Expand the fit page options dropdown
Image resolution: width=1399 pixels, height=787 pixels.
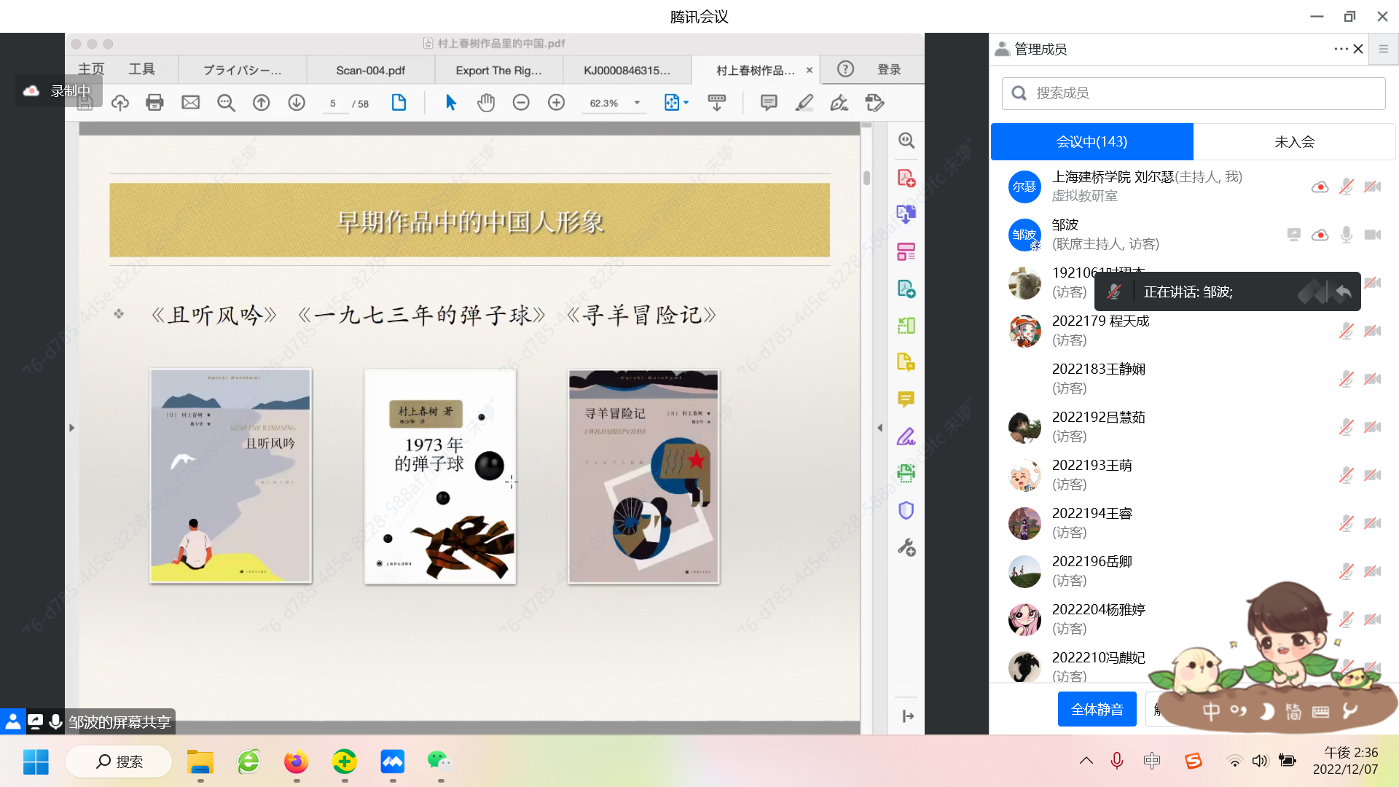[686, 103]
